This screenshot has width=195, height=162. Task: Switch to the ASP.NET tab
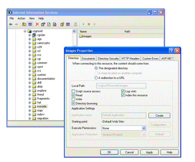[x=167, y=59]
